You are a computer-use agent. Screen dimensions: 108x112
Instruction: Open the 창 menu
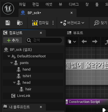[87, 4]
